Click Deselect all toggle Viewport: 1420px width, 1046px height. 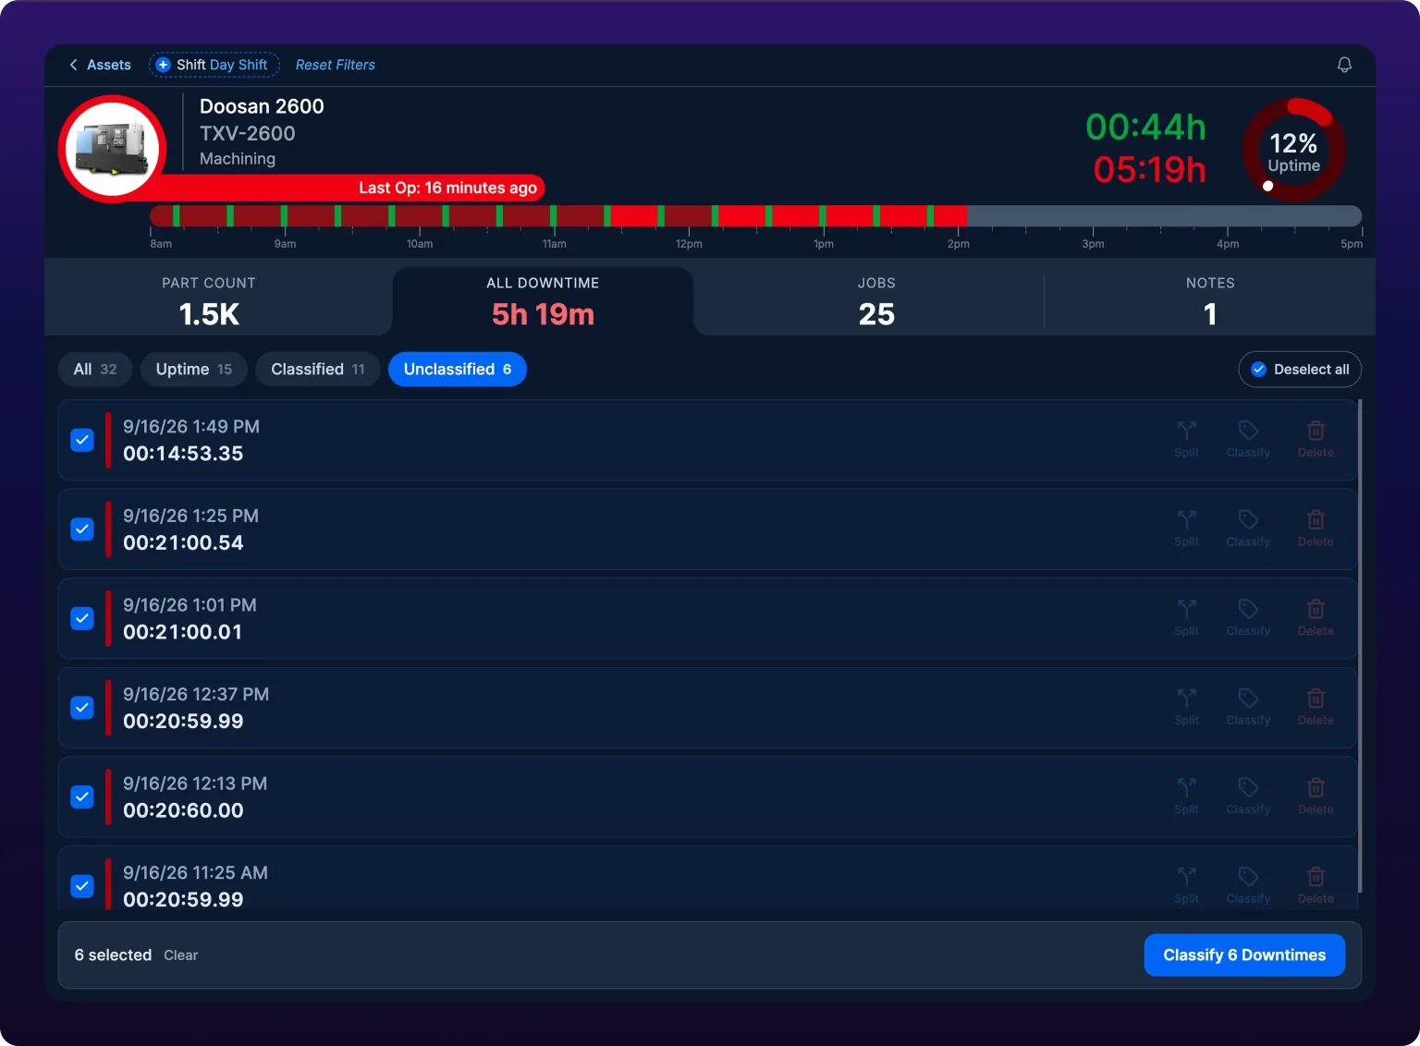(1300, 370)
